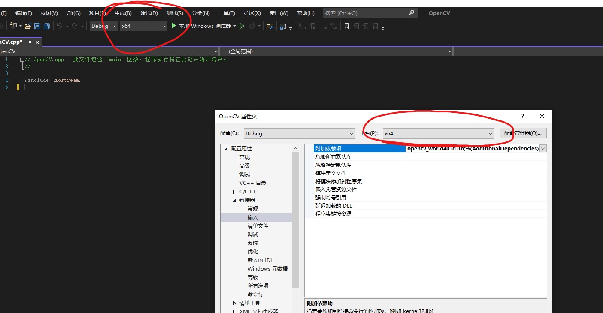This screenshot has width=603, height=313.
Task: Expand the C/C++ tree node
Action: [x=234, y=192]
